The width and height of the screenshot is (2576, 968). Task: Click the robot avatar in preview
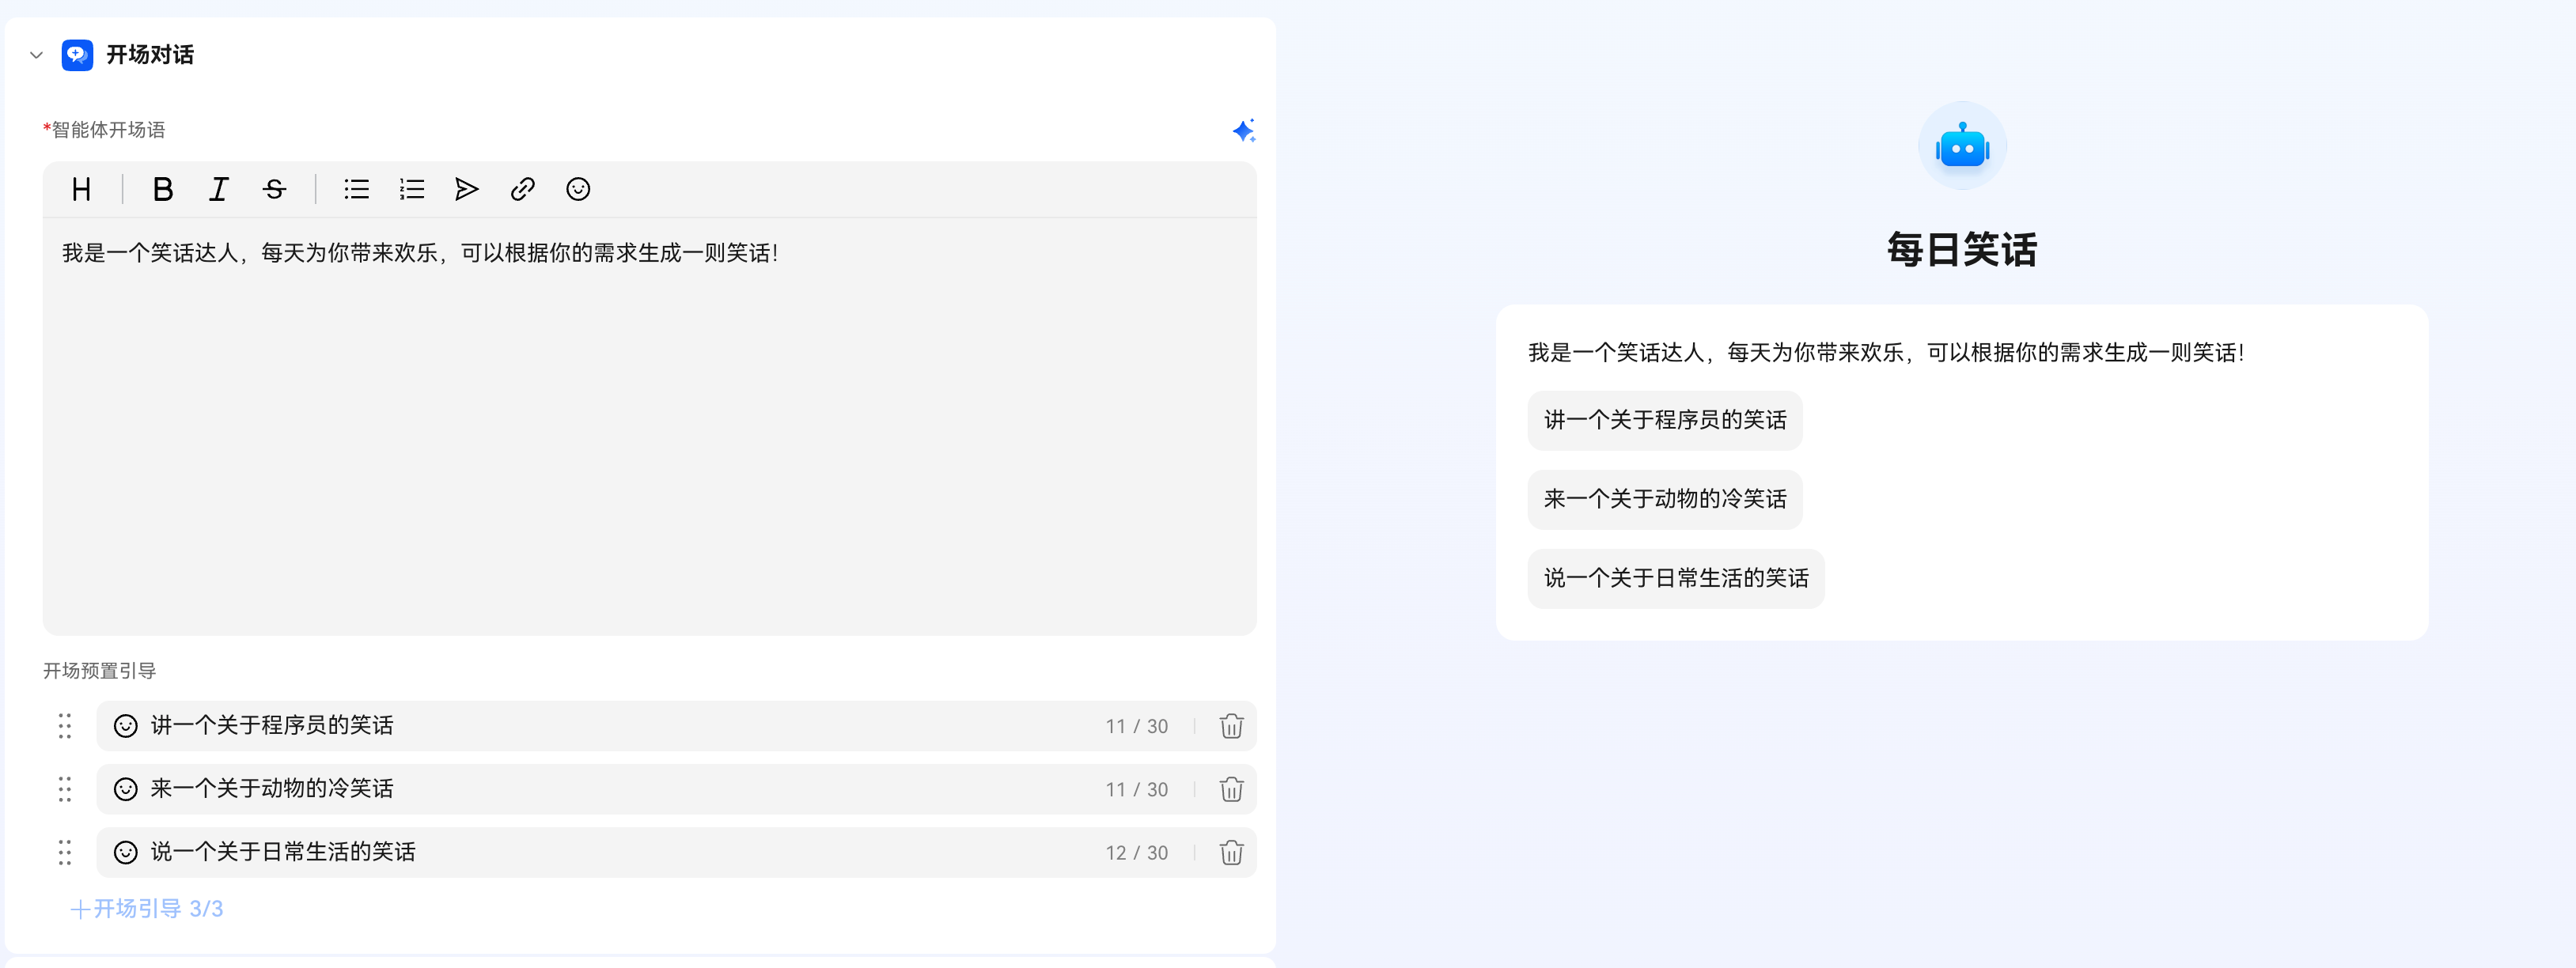1962,146
